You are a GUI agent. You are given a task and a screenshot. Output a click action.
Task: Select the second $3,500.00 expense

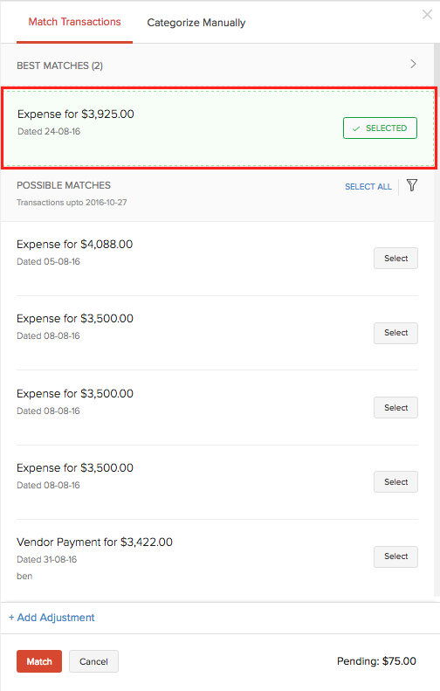396,408
